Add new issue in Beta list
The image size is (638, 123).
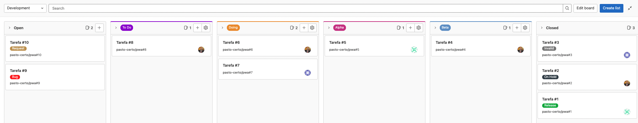[x=517, y=28]
